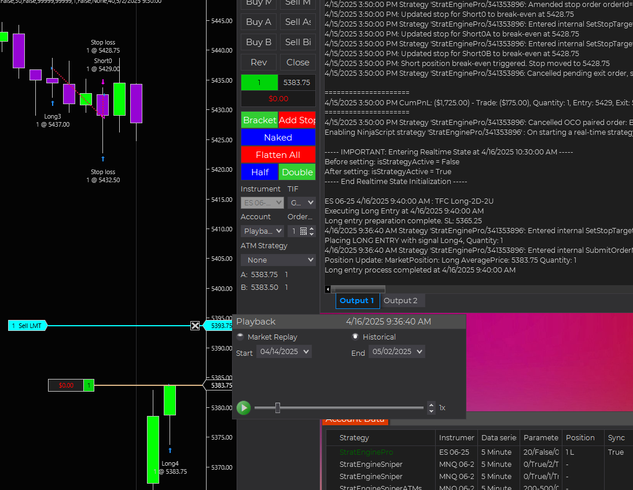Click the Sell Market button
This screenshot has height=490, width=633.
click(298, 4)
